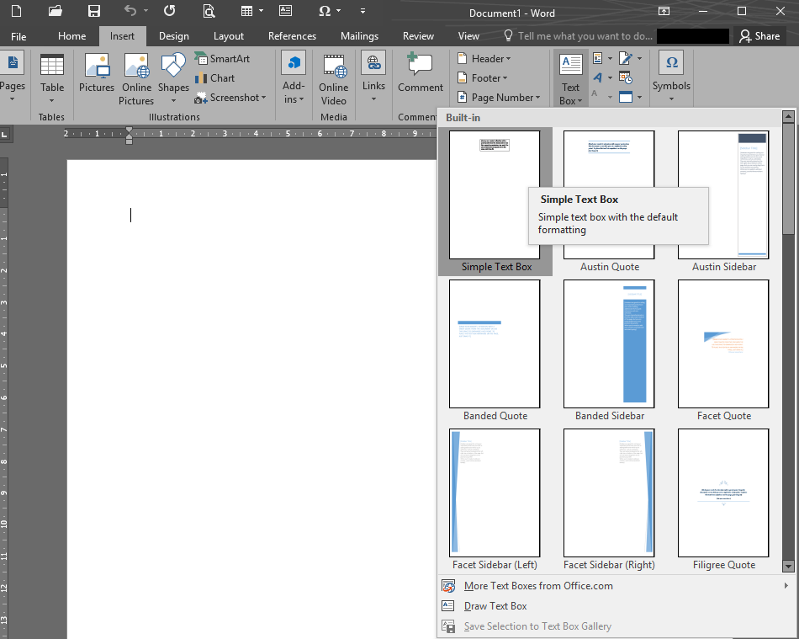Collapse the Text Box dropdown button
The width and height of the screenshot is (799, 639).
click(571, 78)
